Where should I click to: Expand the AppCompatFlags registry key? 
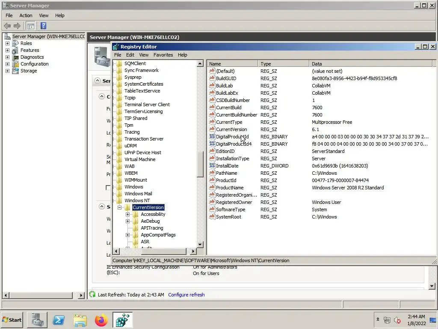click(x=127, y=235)
